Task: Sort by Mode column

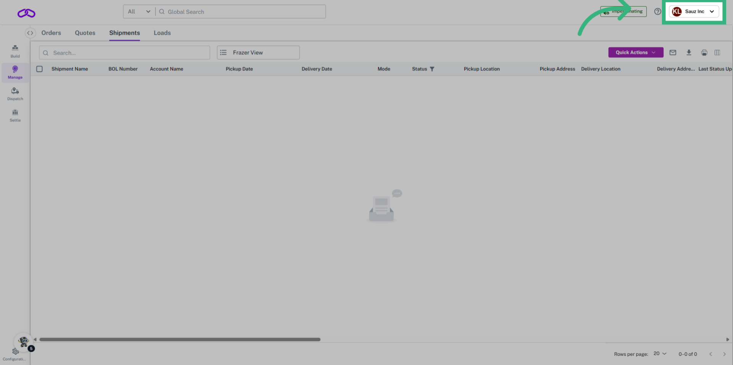Action: 384,69
